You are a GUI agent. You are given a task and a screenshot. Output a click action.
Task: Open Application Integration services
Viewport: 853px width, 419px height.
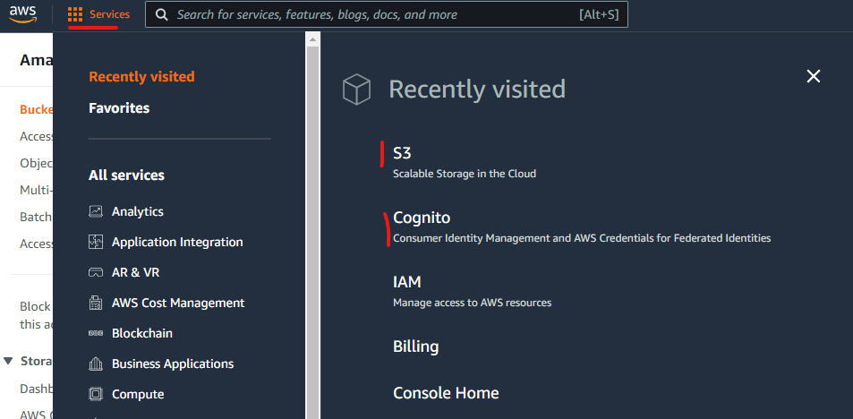click(177, 242)
